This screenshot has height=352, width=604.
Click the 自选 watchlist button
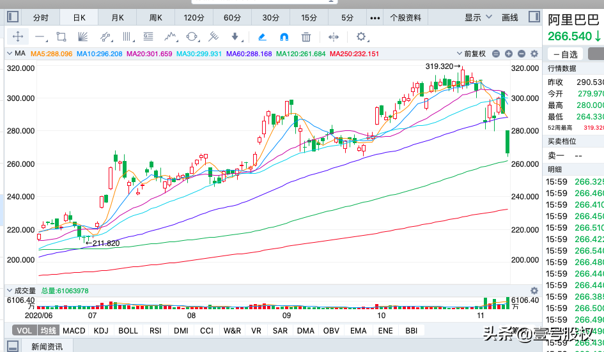[x=566, y=54]
